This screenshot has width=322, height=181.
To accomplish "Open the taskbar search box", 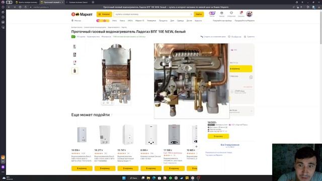I will pyautogui.click(x=134, y=178).
